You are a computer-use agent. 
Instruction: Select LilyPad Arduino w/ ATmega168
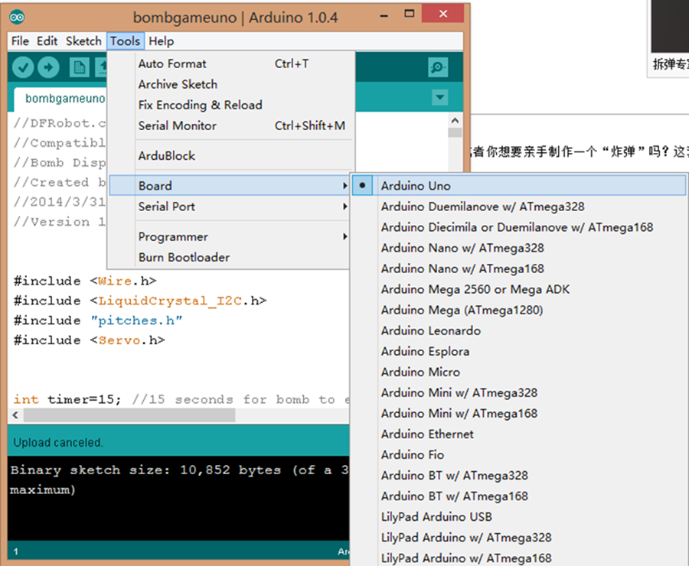coord(519,558)
